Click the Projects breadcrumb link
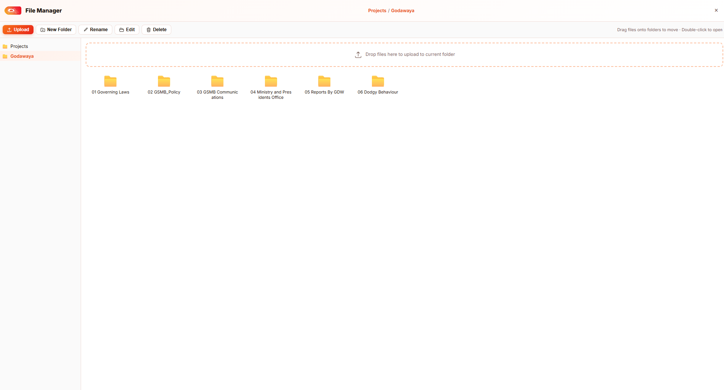724x390 pixels. 377,11
